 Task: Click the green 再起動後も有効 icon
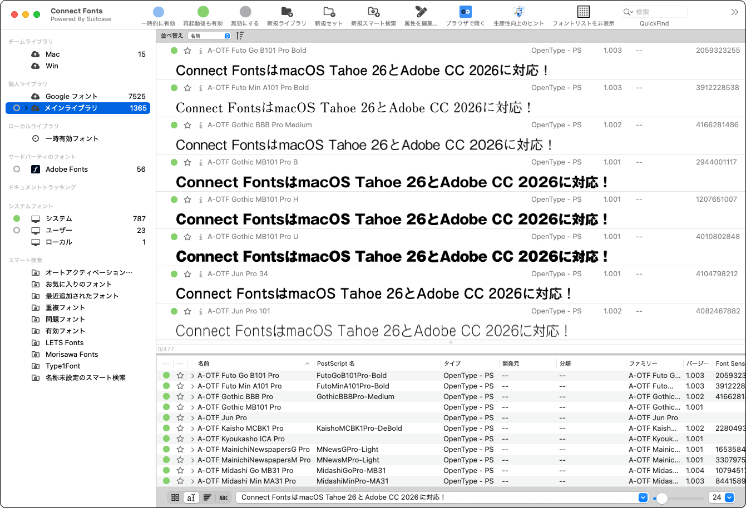pyautogui.click(x=203, y=12)
